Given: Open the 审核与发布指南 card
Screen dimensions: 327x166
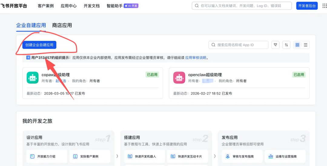Looking at the screenshot, I should click(x=242, y=156).
